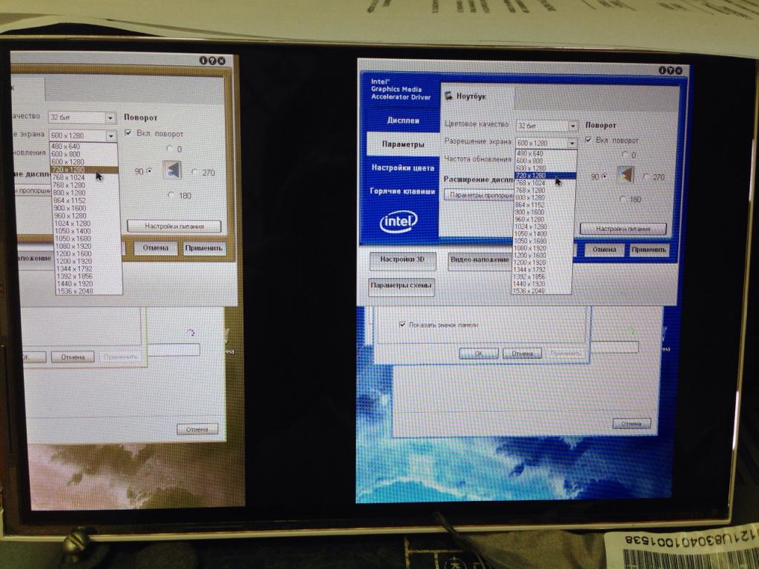Toggle Показать значок панели checkbox

click(x=402, y=325)
